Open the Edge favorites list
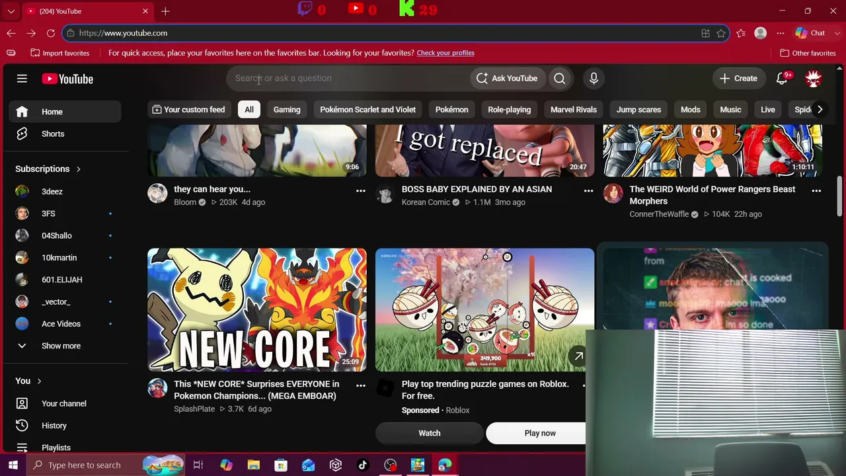Viewport: 846px width, 476px height. coord(741,33)
